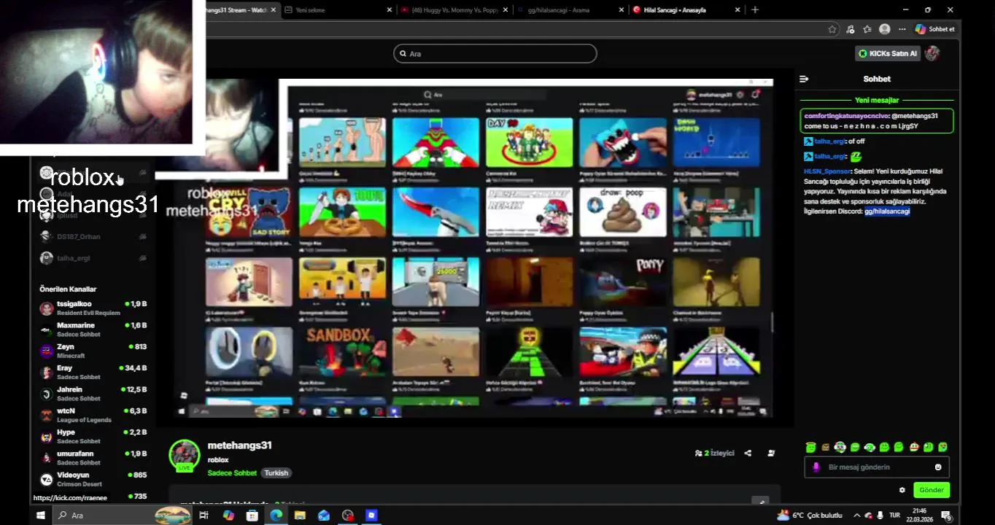
Task: Click the purple microphone icon in chat input
Action: [x=816, y=467]
